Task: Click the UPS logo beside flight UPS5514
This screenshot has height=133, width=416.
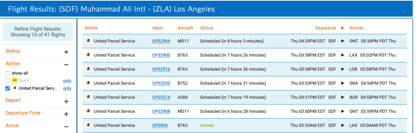Action: (x=88, y=97)
